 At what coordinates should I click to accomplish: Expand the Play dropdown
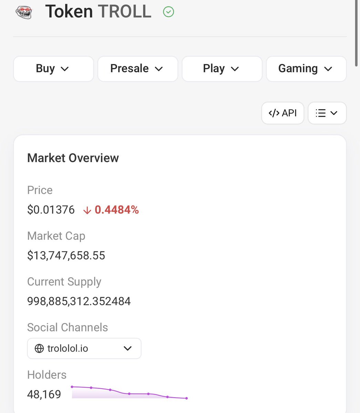222,69
